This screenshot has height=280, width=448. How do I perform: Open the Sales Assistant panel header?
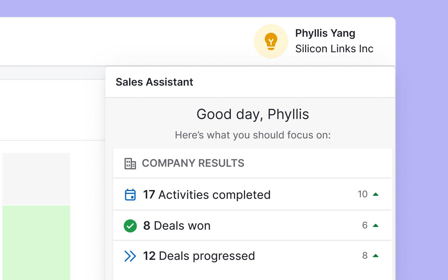coord(155,82)
